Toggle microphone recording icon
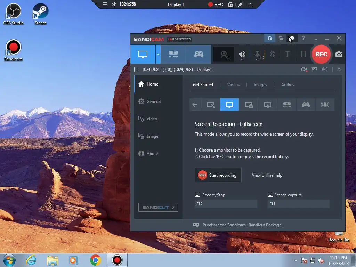The width and height of the screenshot is (356, 267). tap(258, 55)
